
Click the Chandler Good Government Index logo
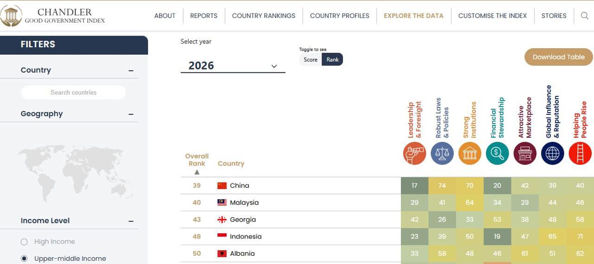coord(53,16)
